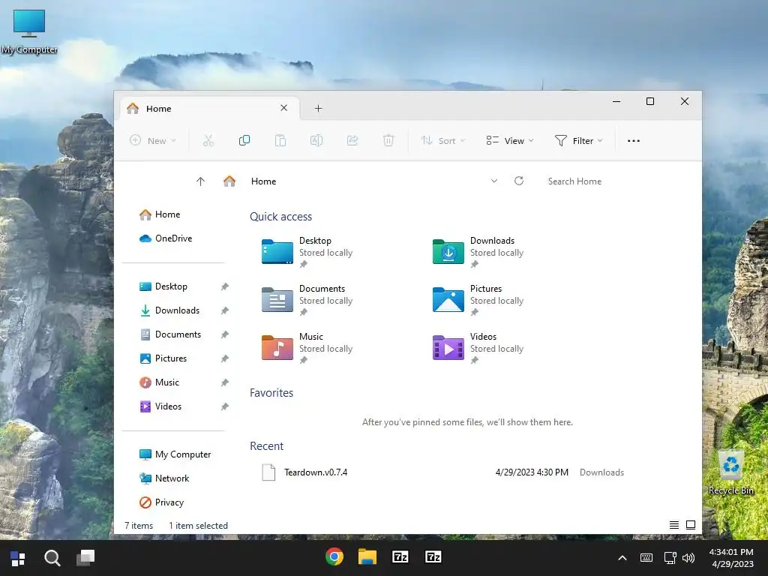Open the Sort dropdown
The width and height of the screenshot is (768, 576).
click(x=442, y=140)
